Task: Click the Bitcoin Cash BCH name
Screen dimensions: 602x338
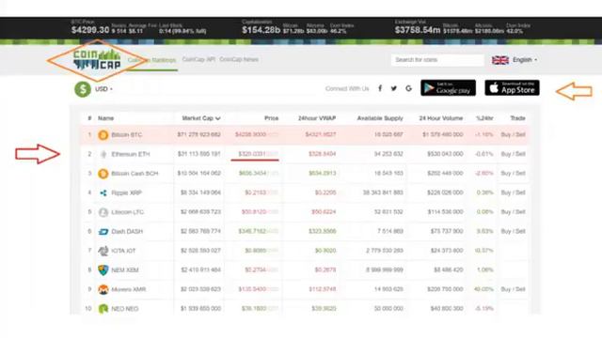Action: point(135,174)
